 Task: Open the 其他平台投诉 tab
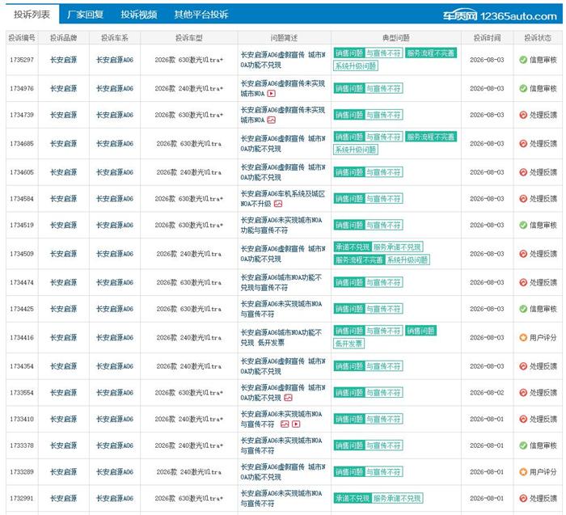click(x=201, y=15)
